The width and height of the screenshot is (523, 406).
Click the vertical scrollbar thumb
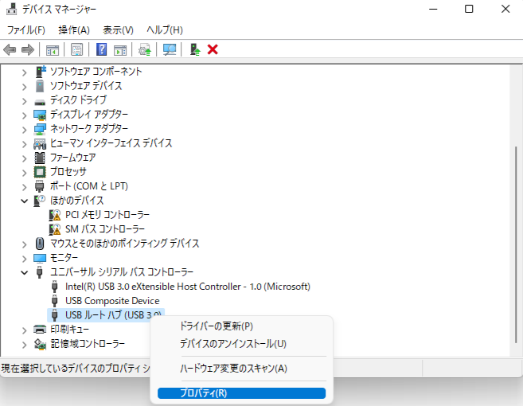point(517,244)
